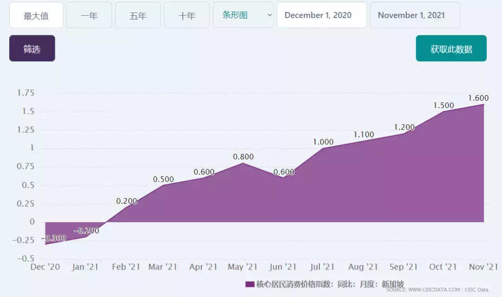
Task: Select the 十年 range option
Action: [x=187, y=15]
